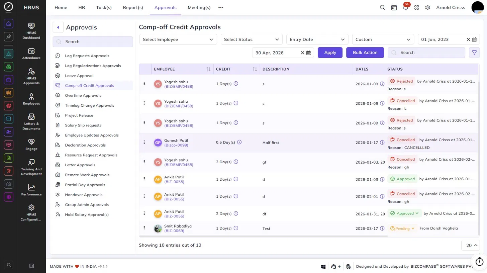Viewport: 487px width, 273px height.
Task: Open row actions menu for Smit Rabadiya
Action: point(144,228)
